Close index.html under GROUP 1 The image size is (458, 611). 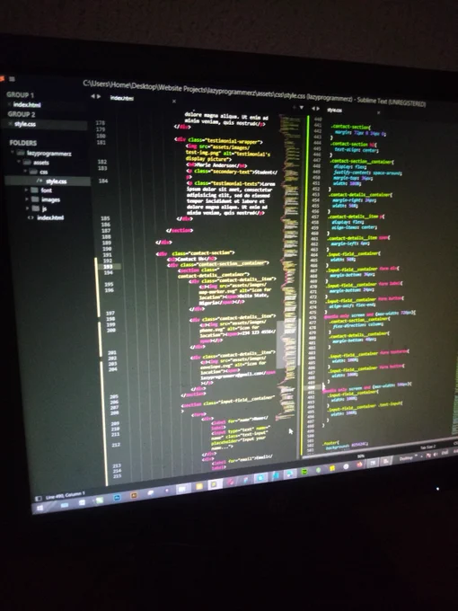coord(9,104)
